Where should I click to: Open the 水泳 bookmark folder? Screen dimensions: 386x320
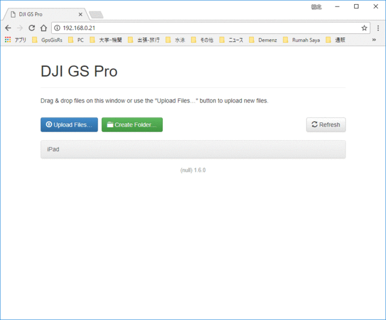tap(176, 40)
